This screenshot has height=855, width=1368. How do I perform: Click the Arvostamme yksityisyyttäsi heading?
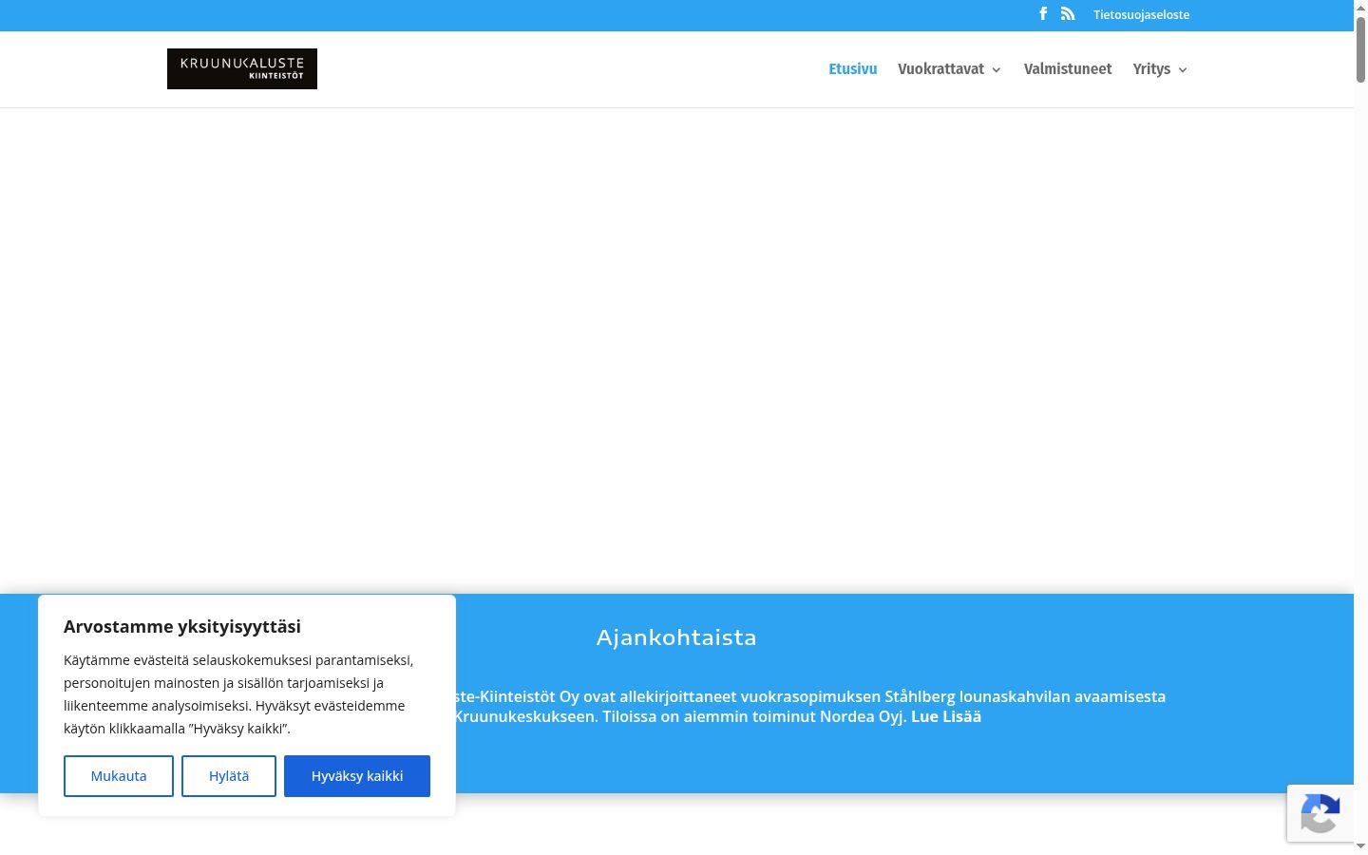pos(182,626)
